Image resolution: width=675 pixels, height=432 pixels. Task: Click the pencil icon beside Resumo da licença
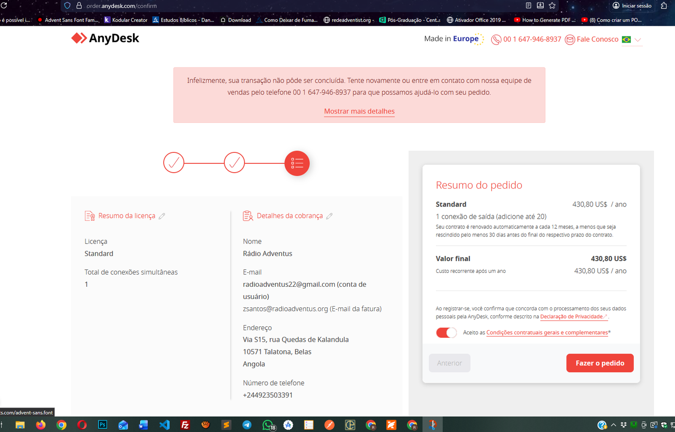(162, 216)
